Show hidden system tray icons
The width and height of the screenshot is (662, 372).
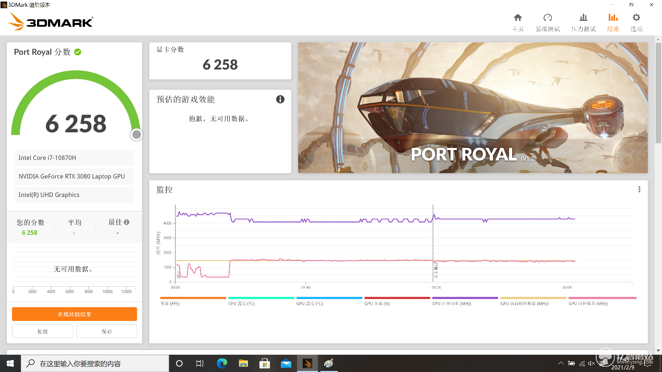561,363
